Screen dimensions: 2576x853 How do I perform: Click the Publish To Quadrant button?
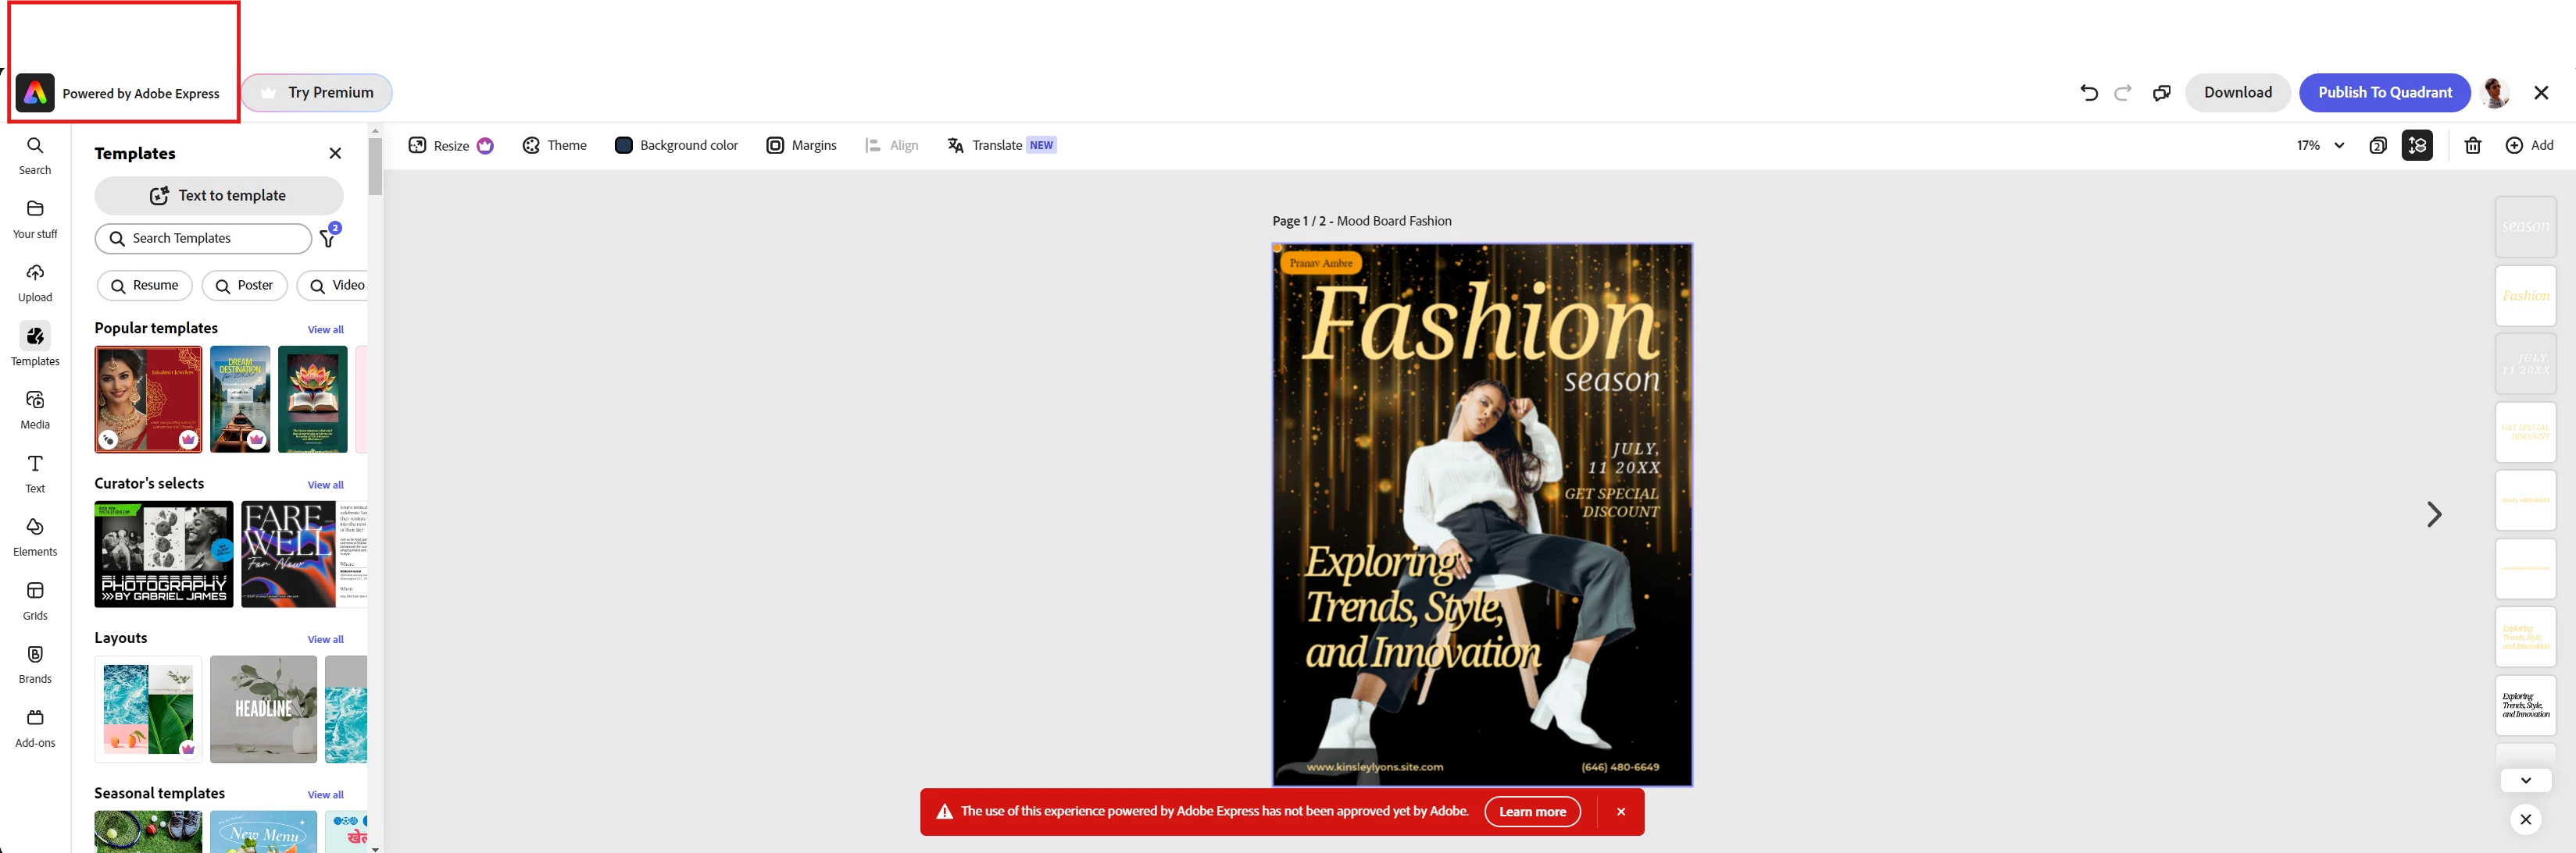pyautogui.click(x=2384, y=93)
